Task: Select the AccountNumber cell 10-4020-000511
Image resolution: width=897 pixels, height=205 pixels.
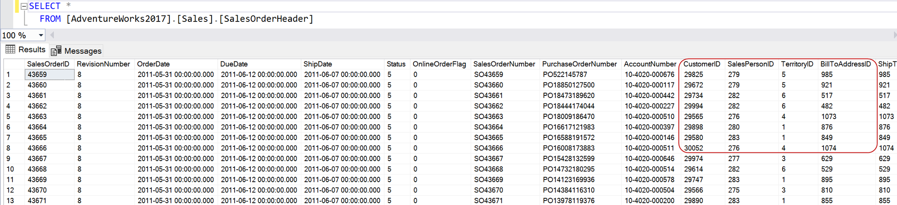Action: (651, 148)
